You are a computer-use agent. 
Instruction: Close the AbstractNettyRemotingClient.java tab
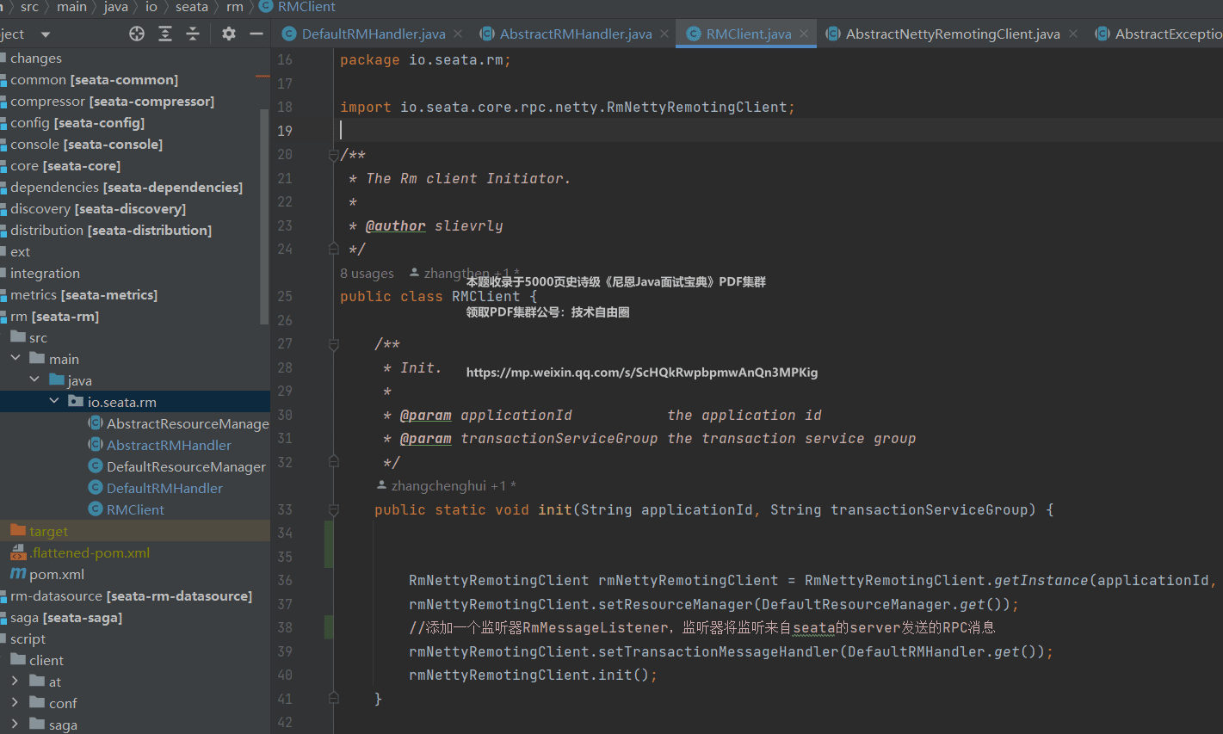click(1072, 34)
